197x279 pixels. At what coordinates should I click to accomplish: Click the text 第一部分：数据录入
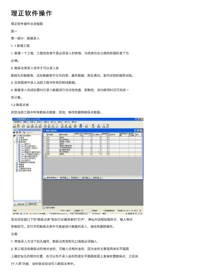click(x=25, y=38)
